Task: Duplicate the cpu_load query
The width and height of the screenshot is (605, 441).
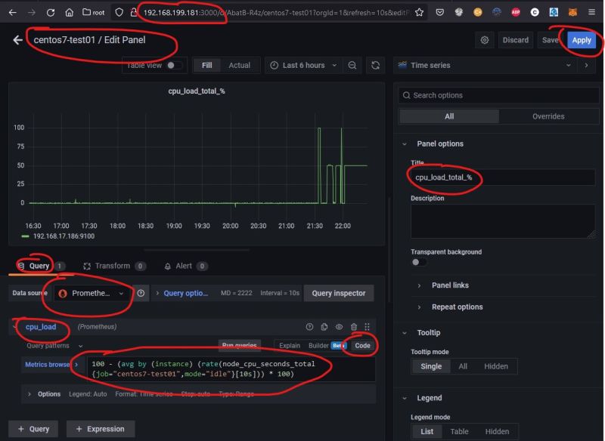Action: click(324, 327)
